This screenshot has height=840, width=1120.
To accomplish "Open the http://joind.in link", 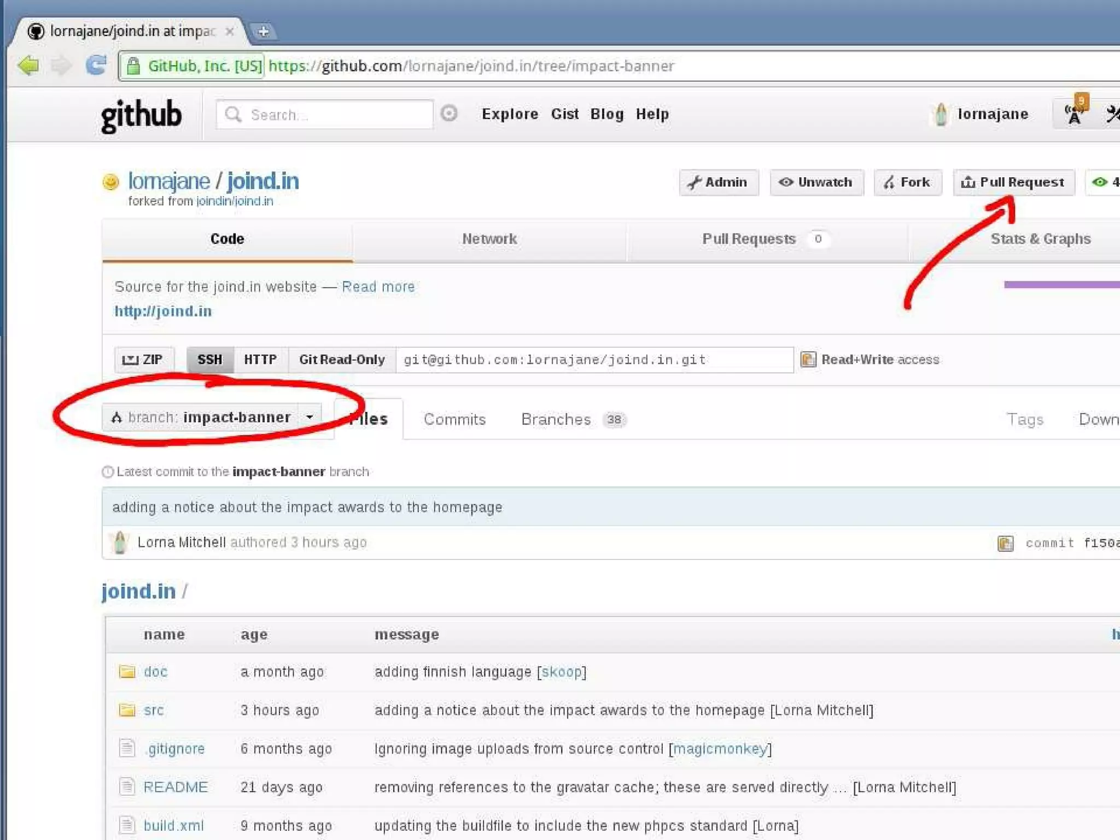I will (x=163, y=311).
